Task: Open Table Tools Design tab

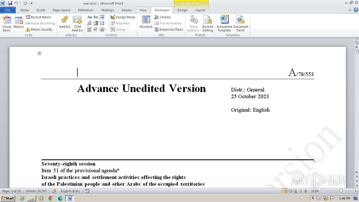Action: pos(183,10)
